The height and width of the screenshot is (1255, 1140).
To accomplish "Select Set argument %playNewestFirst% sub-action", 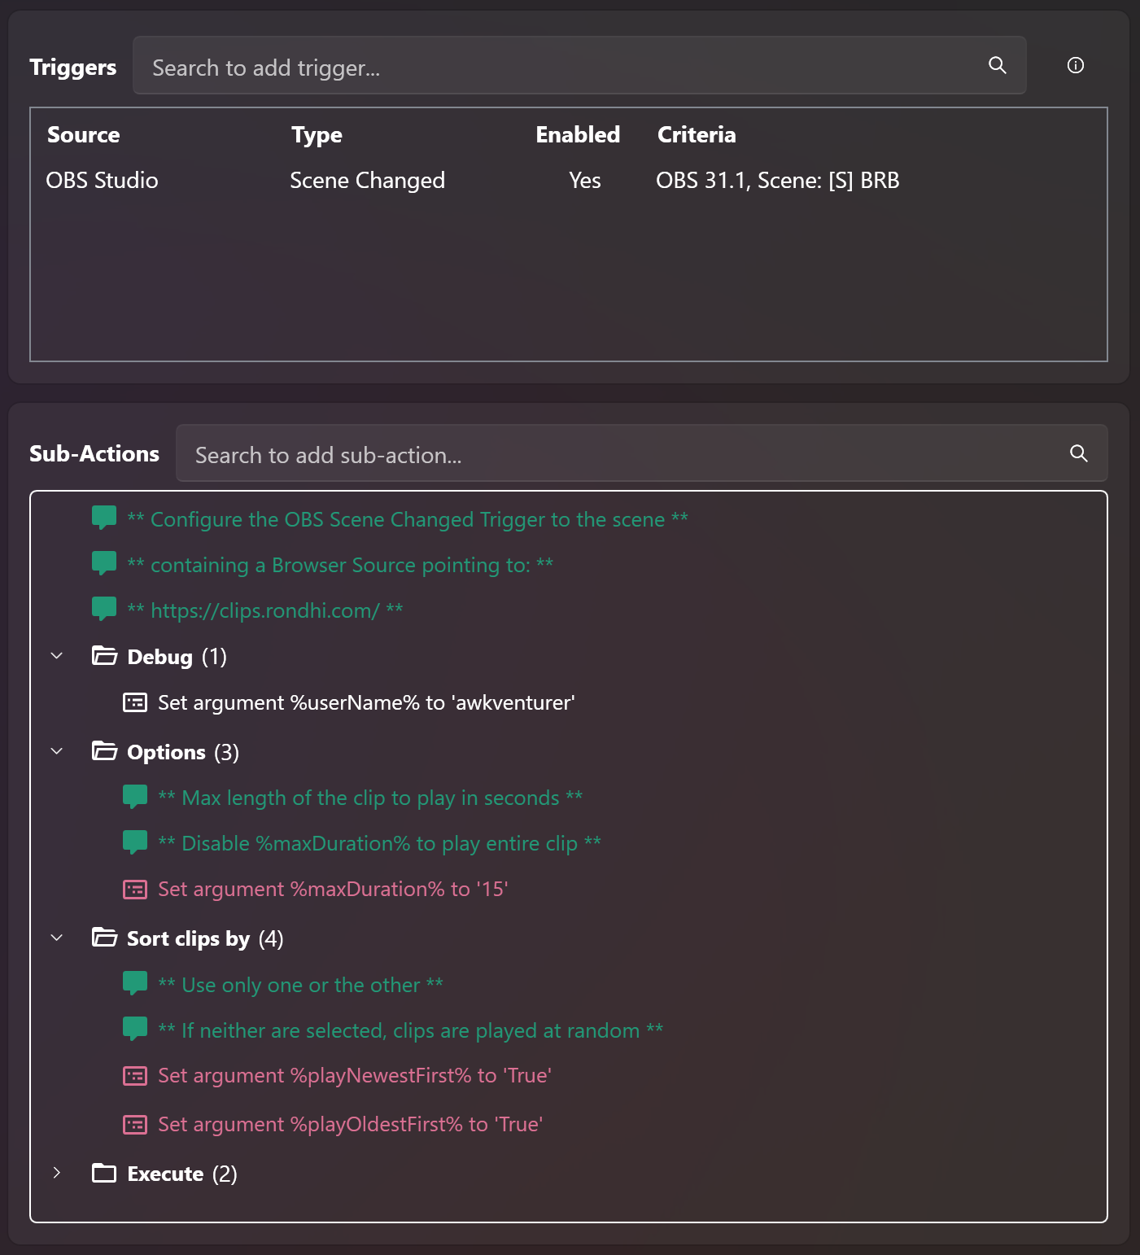I will coord(354,1076).
